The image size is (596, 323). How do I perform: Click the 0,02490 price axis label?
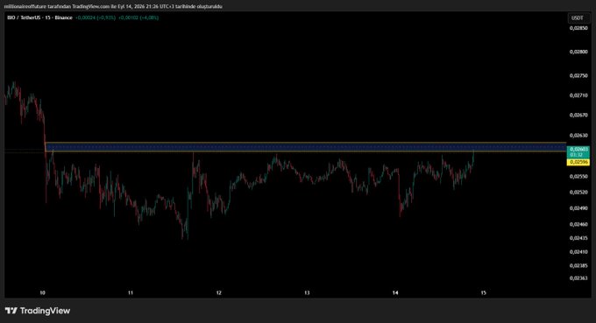tap(578, 208)
